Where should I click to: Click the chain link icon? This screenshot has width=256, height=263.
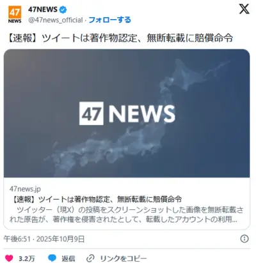coord(90,259)
